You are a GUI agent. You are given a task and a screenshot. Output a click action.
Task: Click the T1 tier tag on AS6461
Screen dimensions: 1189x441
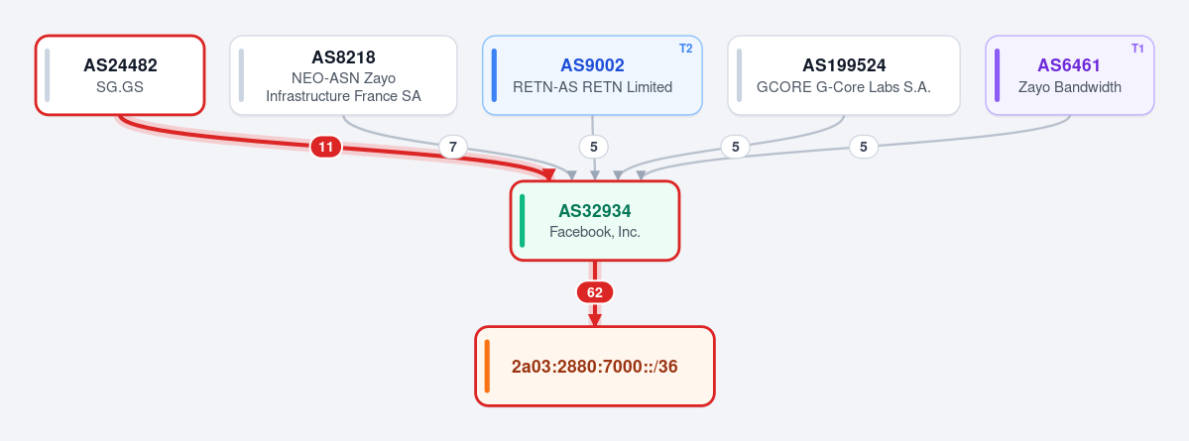click(x=1137, y=48)
